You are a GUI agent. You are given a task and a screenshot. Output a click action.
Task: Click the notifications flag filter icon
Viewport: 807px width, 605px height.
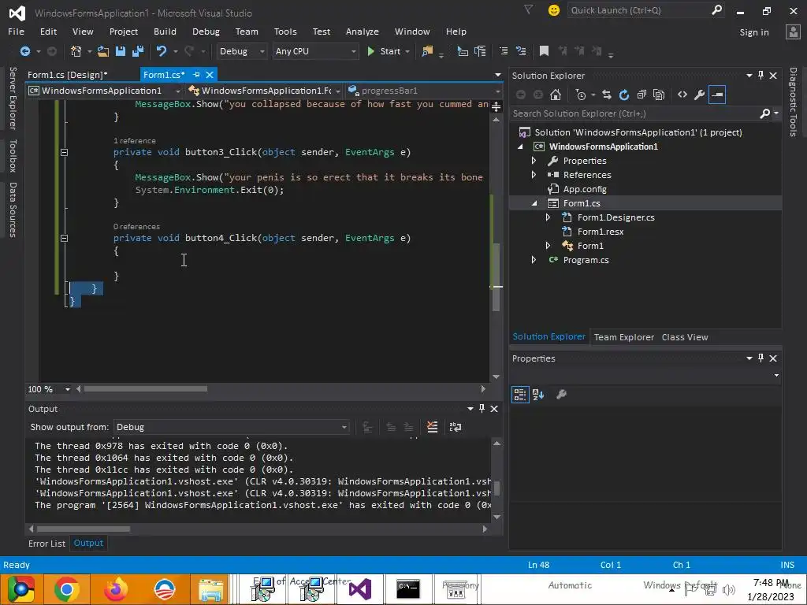(528, 9)
